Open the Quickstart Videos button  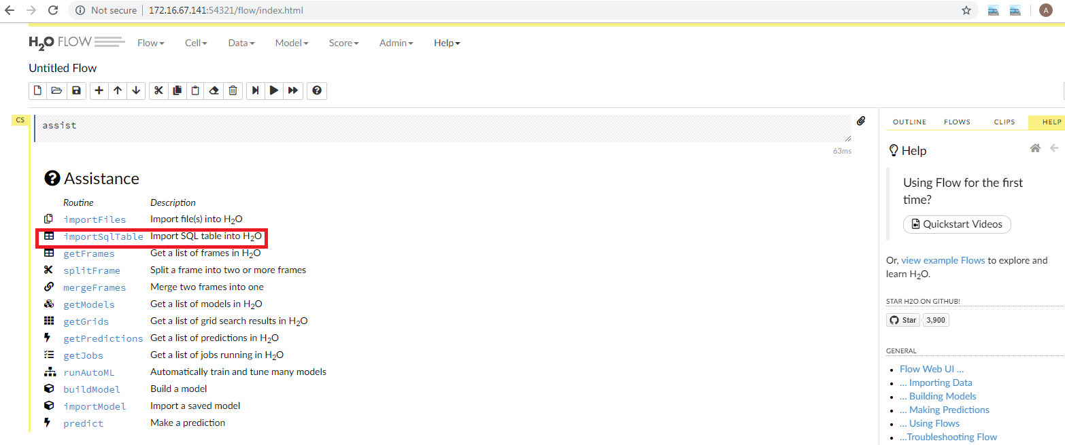(x=957, y=224)
